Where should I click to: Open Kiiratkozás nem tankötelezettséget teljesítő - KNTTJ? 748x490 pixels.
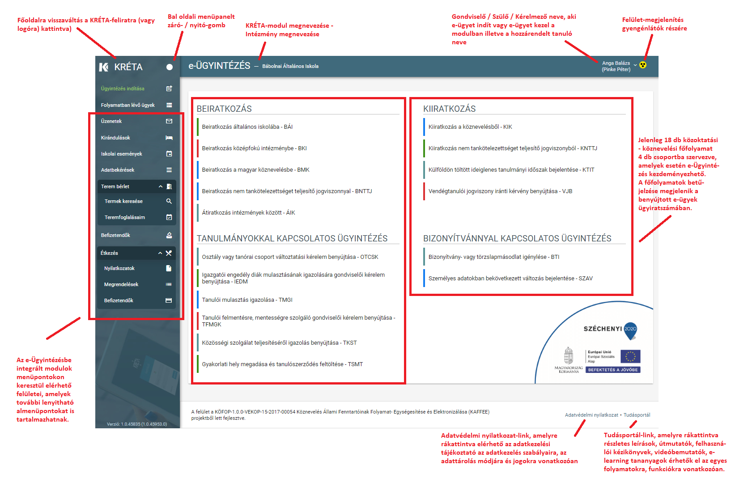coord(513,148)
